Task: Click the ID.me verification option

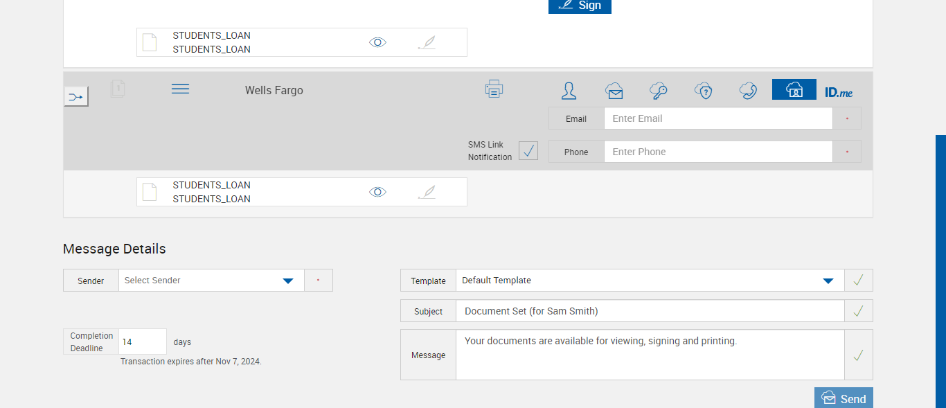Action: [x=839, y=91]
